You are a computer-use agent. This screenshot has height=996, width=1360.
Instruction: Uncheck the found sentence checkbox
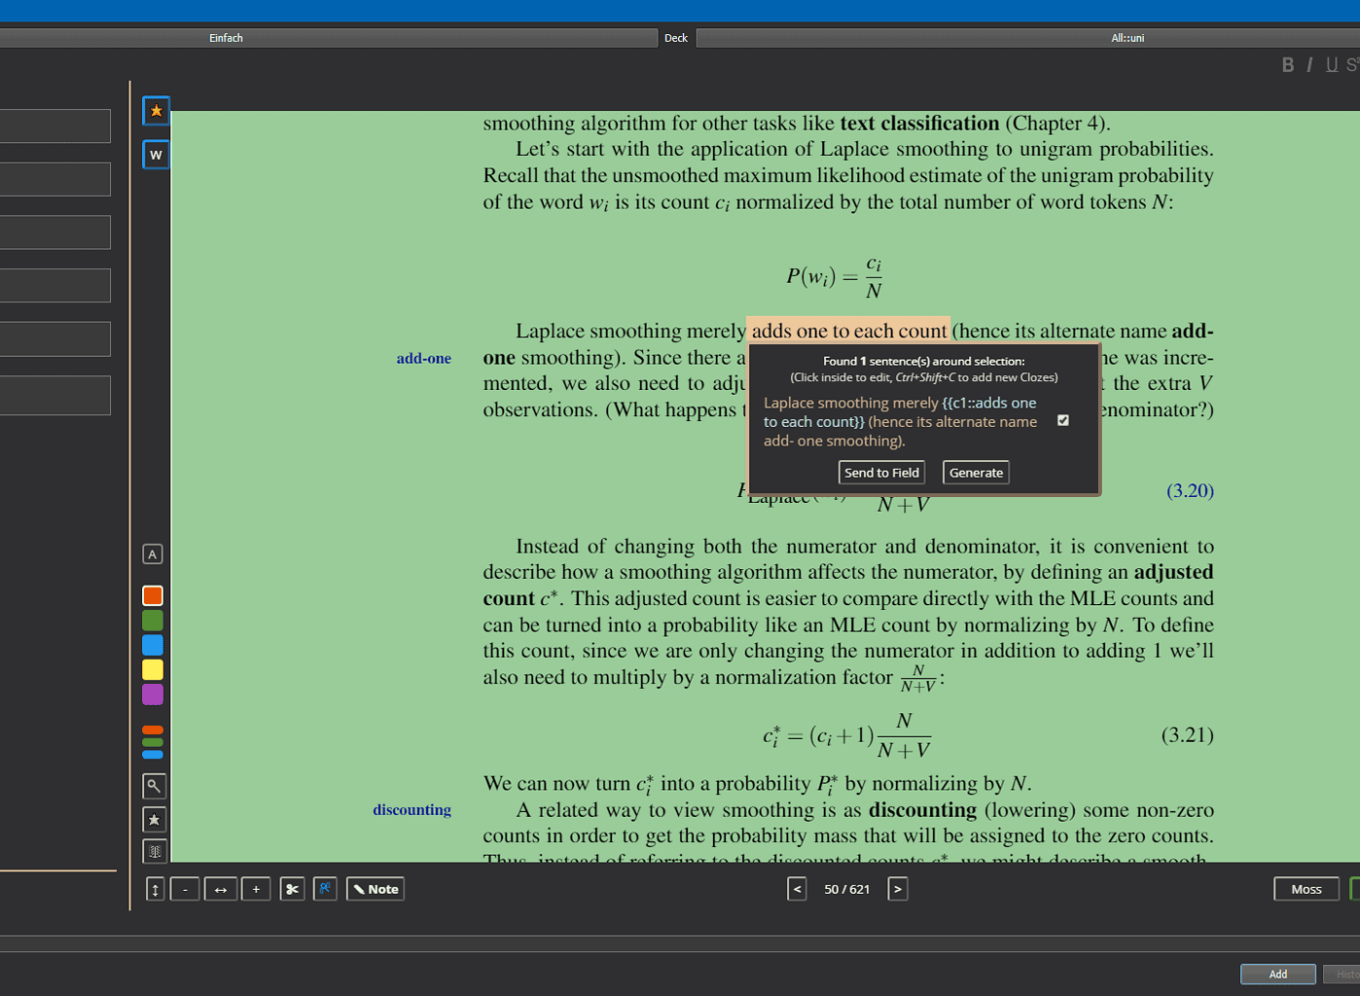pos(1063,420)
